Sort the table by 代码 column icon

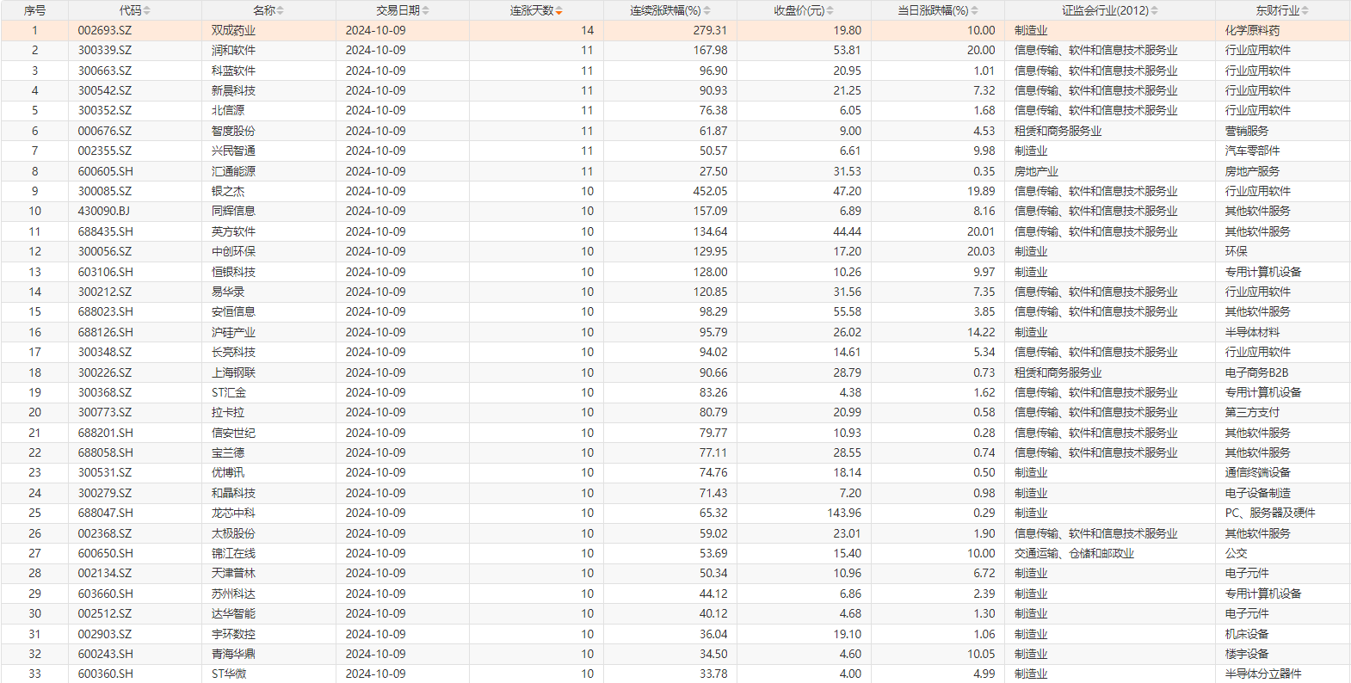(147, 10)
